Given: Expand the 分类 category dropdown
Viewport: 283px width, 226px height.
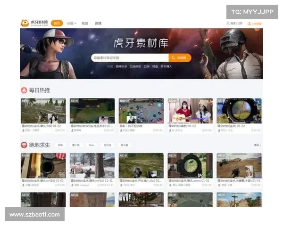Looking at the screenshot, I should (x=72, y=23).
